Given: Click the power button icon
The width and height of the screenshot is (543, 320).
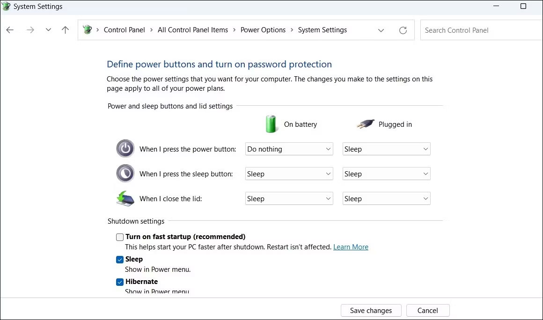Looking at the screenshot, I should coord(125,149).
